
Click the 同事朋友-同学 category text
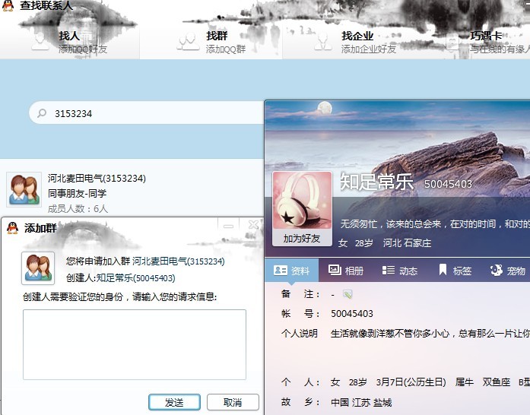point(77,193)
